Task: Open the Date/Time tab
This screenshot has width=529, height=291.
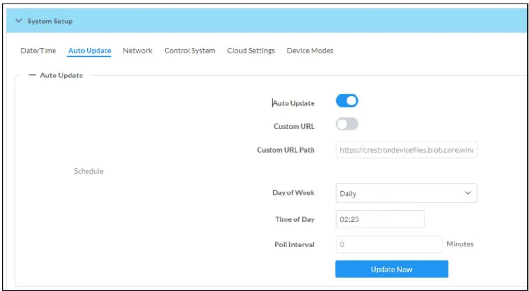Action: [38, 51]
